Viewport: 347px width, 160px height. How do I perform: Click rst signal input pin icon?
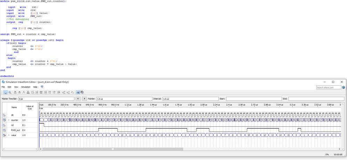coord(4,125)
